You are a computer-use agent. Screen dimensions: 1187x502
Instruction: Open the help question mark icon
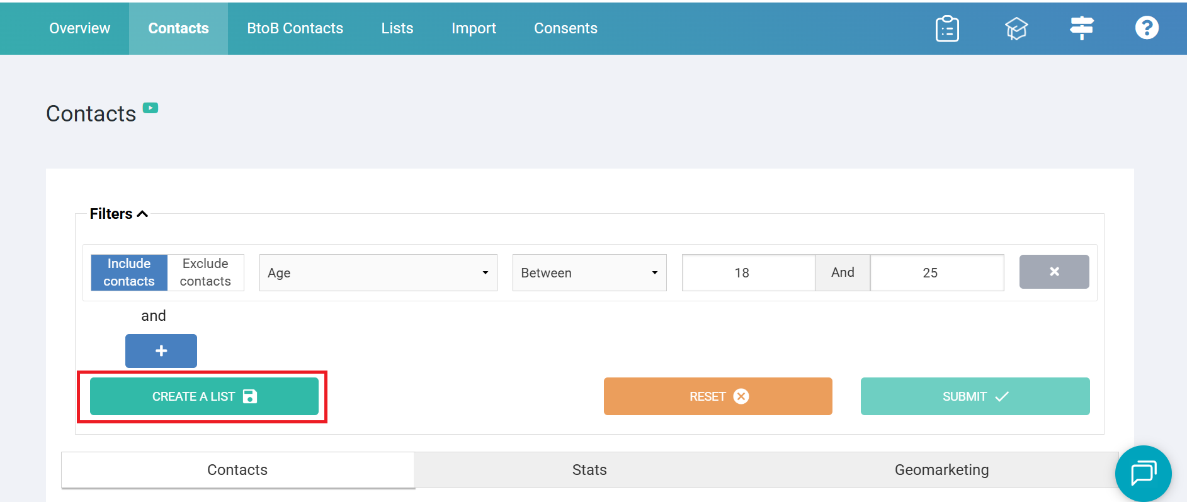pos(1146,28)
